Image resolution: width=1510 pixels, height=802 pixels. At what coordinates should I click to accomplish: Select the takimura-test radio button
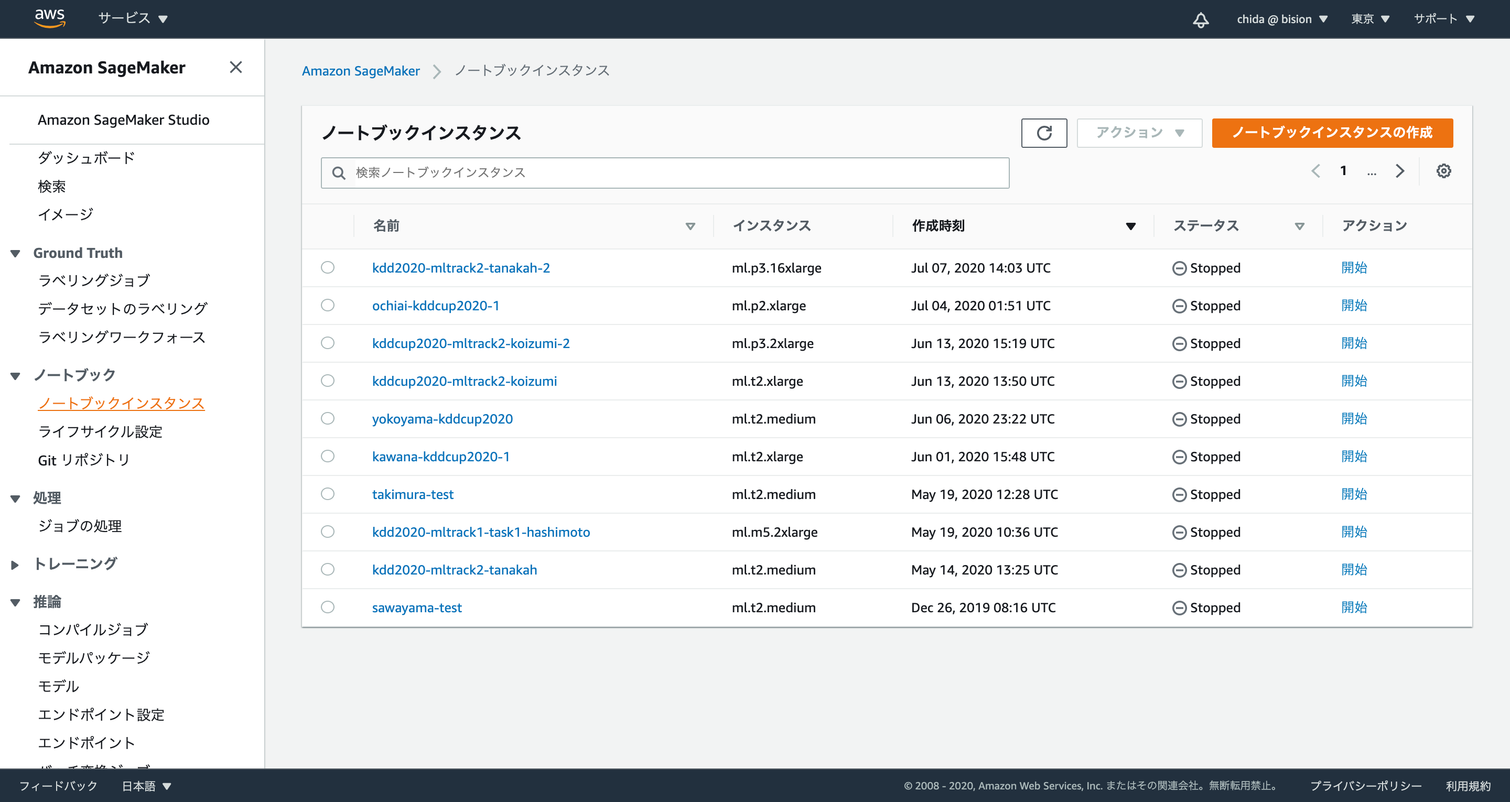(328, 494)
